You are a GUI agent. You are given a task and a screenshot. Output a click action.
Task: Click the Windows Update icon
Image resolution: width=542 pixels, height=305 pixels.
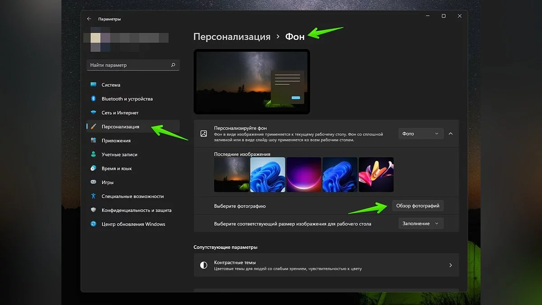pos(93,224)
